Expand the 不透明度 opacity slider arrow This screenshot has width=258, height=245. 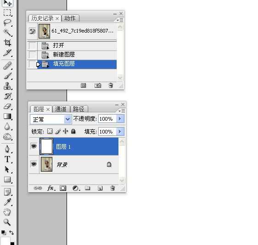tap(120, 118)
